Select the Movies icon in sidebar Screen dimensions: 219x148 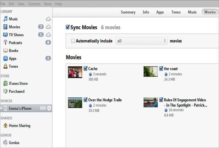[5, 27]
